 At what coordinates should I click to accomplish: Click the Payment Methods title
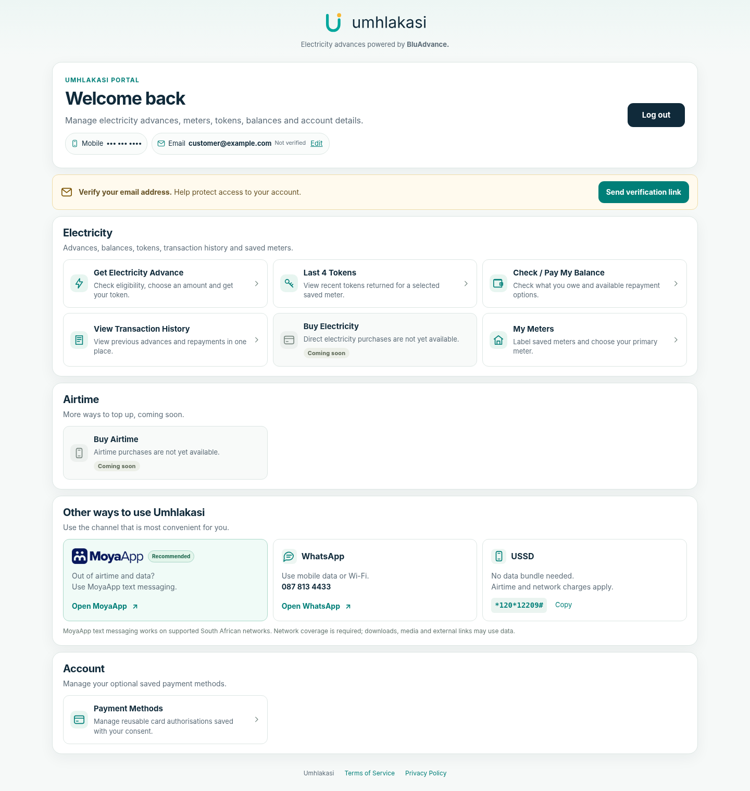point(128,709)
